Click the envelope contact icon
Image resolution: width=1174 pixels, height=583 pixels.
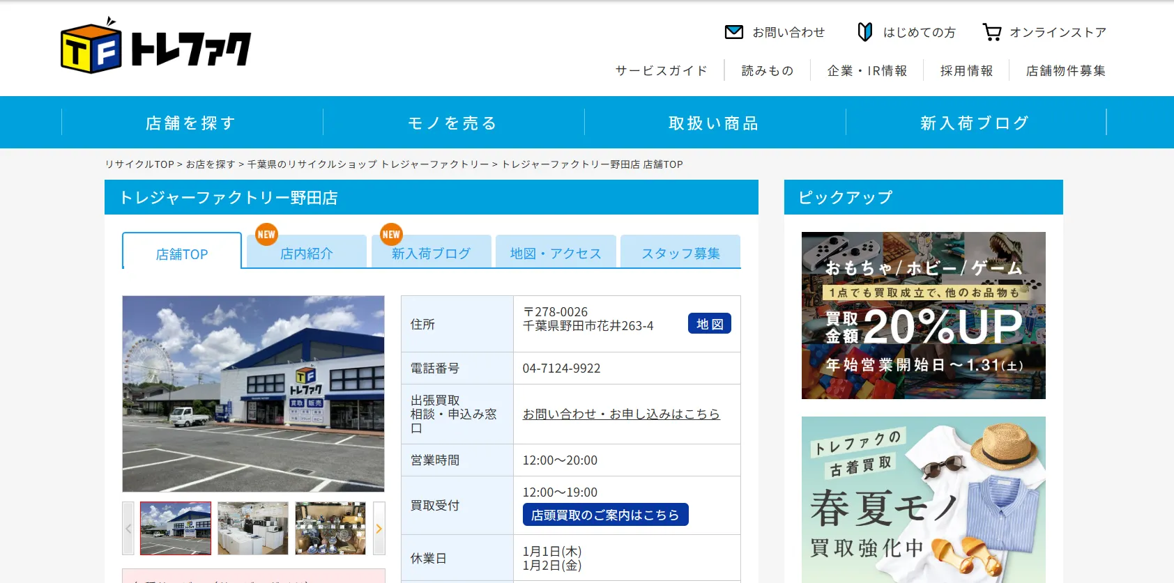(x=733, y=32)
